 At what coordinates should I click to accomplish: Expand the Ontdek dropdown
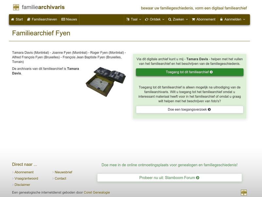tap(155, 19)
